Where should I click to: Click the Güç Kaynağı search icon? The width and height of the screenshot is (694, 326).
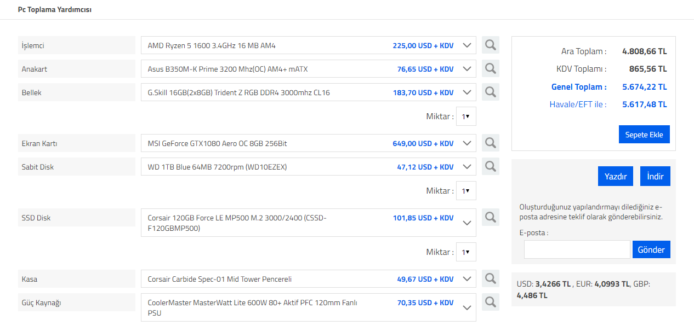(x=491, y=302)
